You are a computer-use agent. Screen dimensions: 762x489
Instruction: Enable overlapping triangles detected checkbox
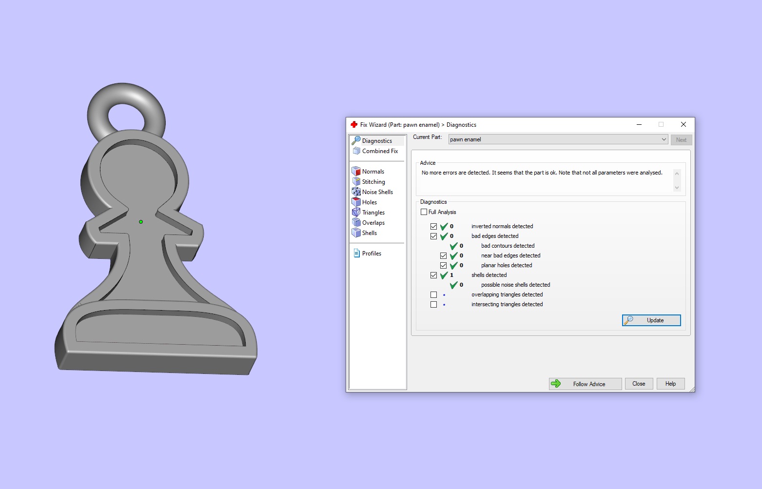tap(434, 295)
